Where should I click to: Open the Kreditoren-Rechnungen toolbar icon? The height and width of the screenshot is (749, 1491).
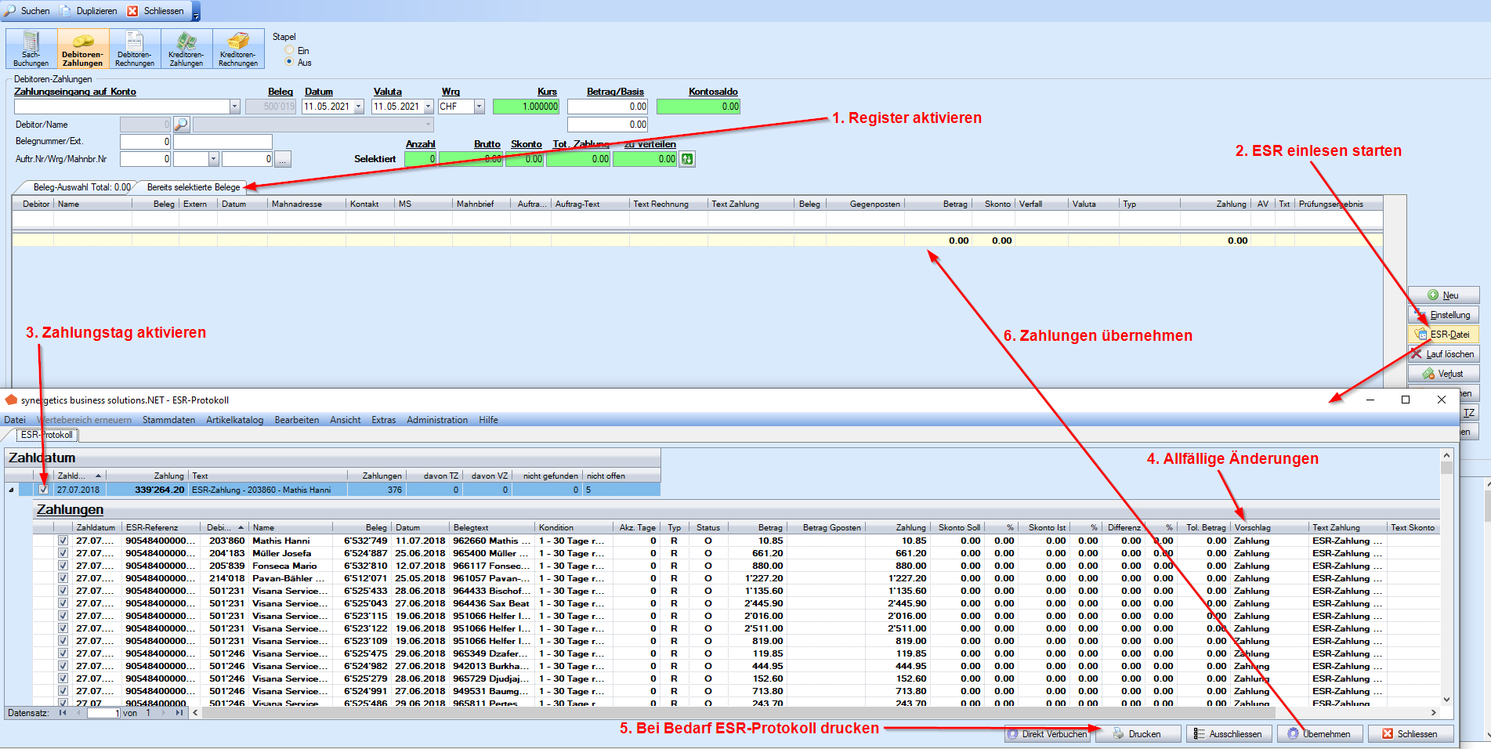coord(238,49)
